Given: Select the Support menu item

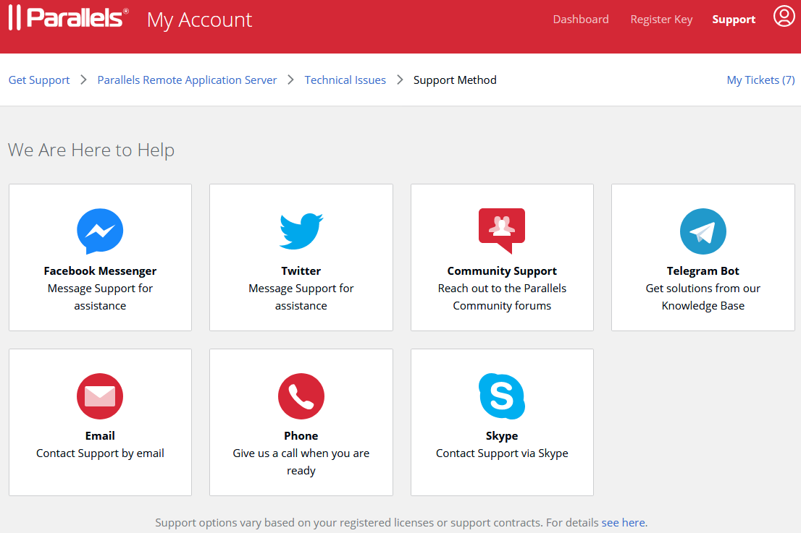Looking at the screenshot, I should (x=734, y=20).
